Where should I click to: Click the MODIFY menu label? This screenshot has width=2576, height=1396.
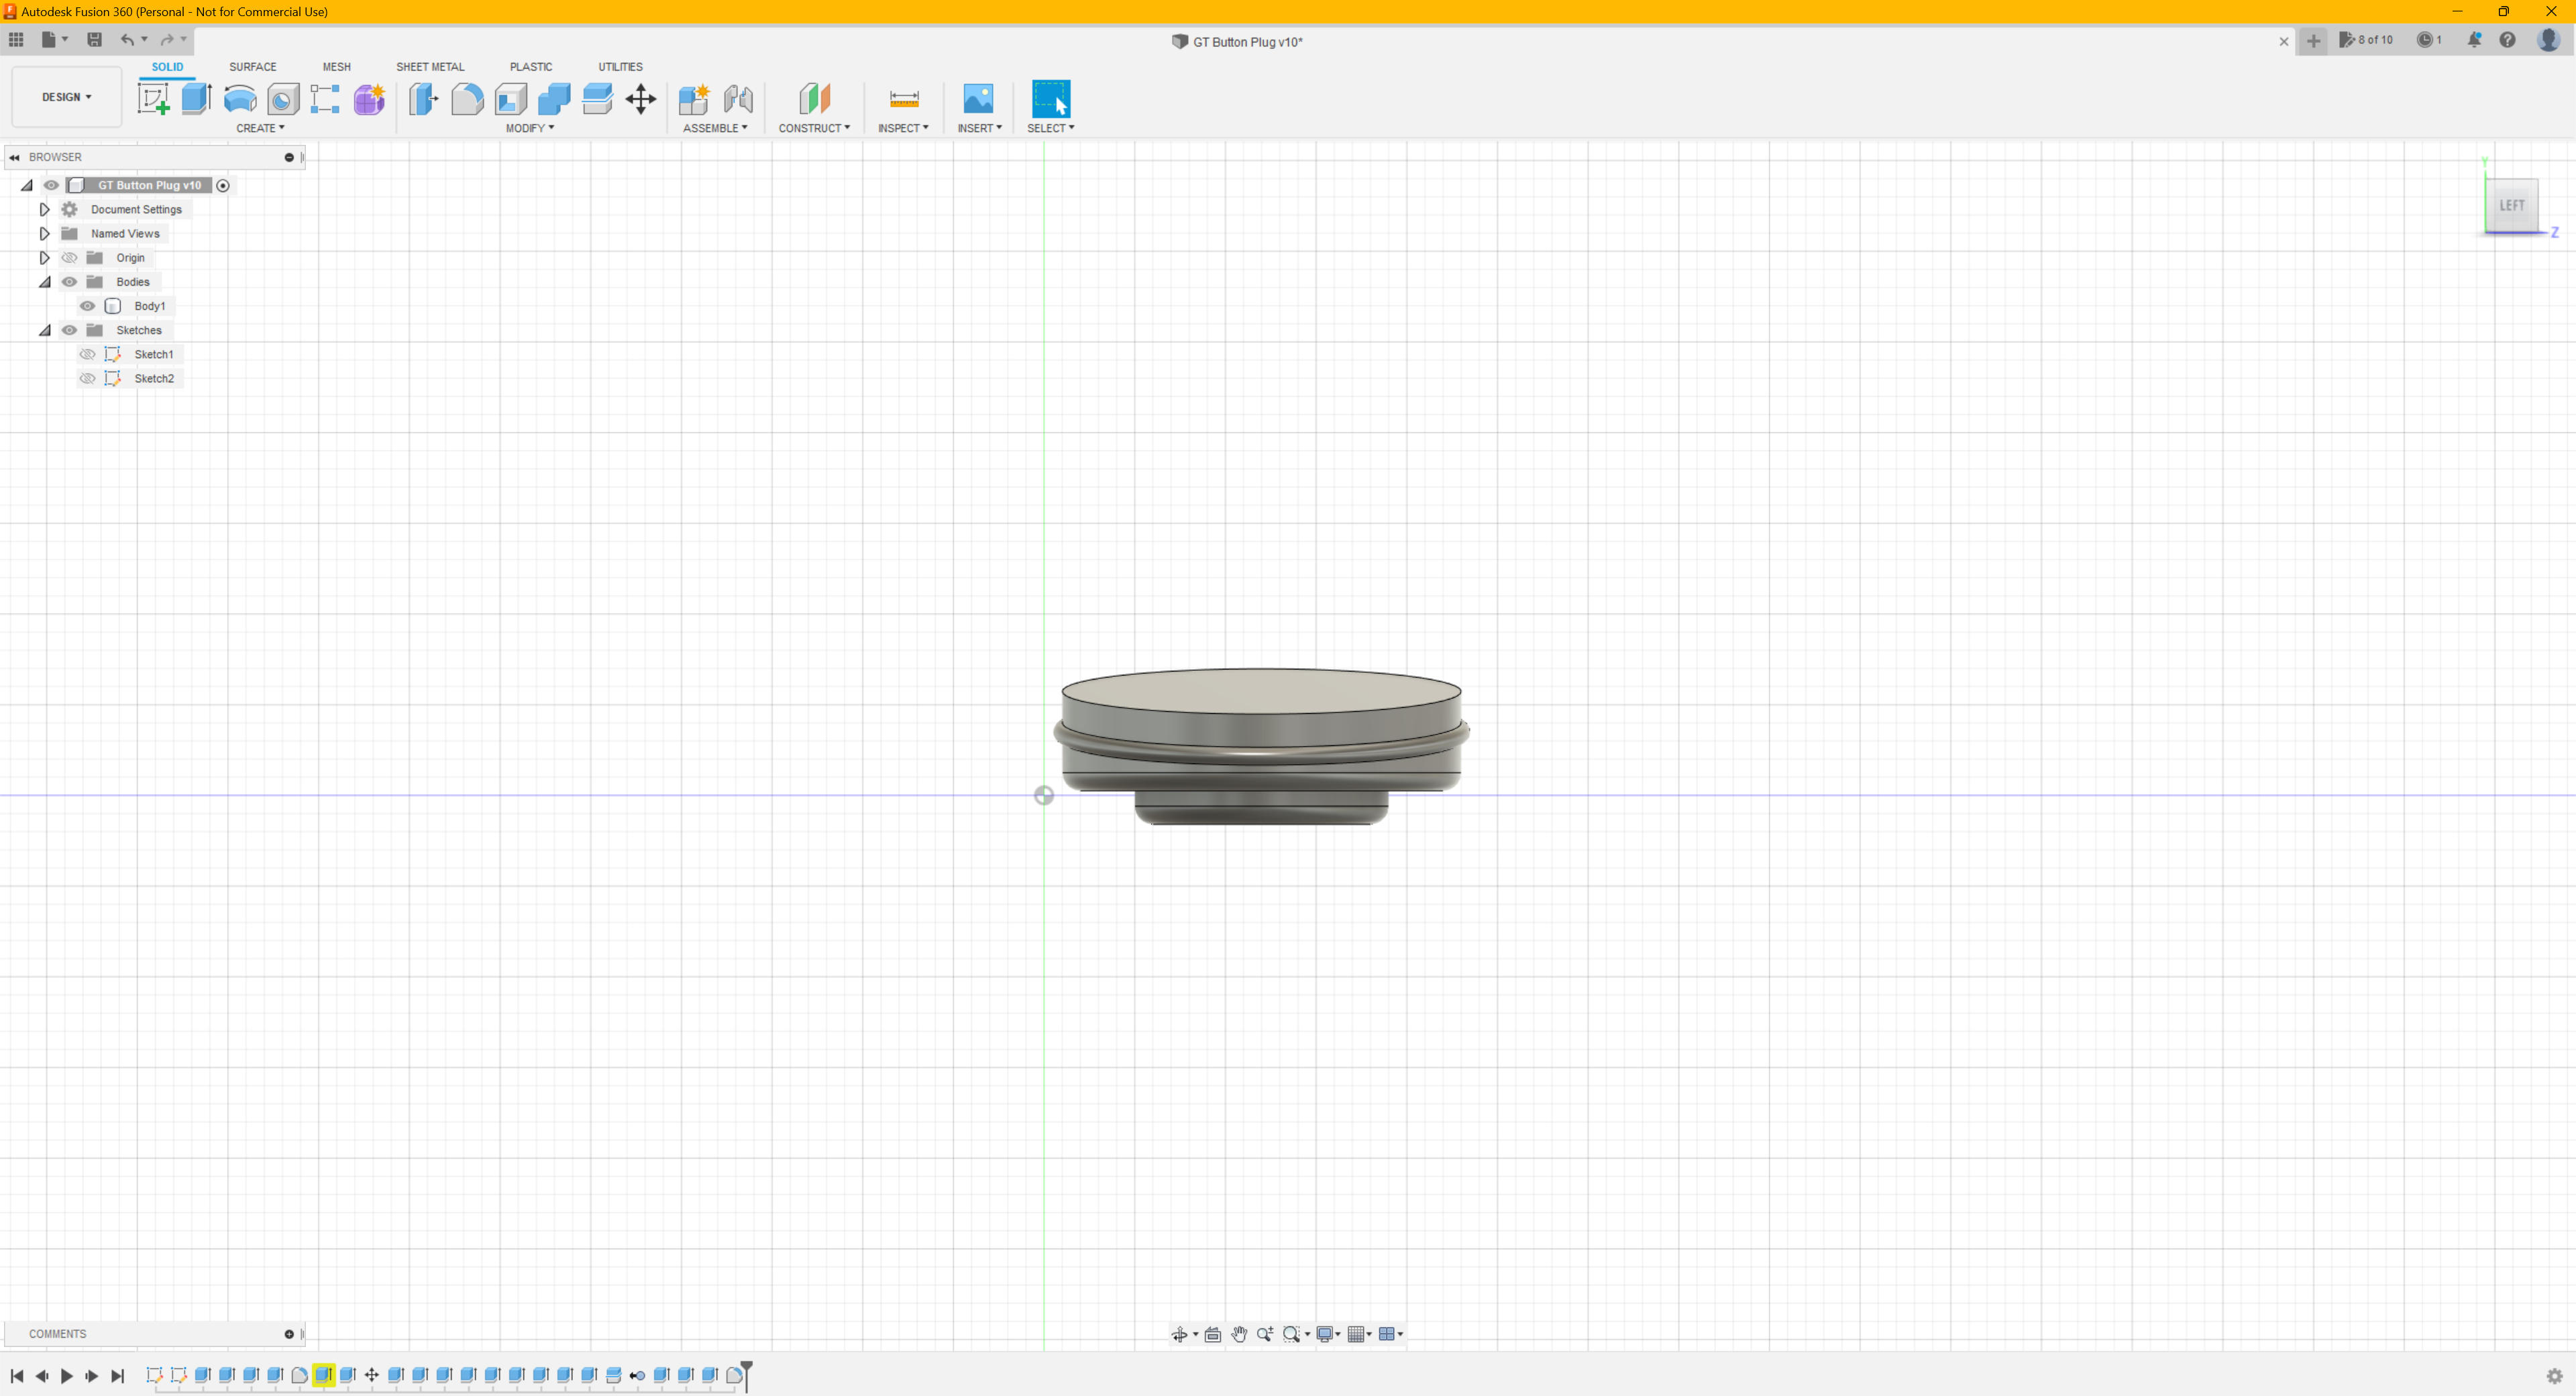pos(529,128)
